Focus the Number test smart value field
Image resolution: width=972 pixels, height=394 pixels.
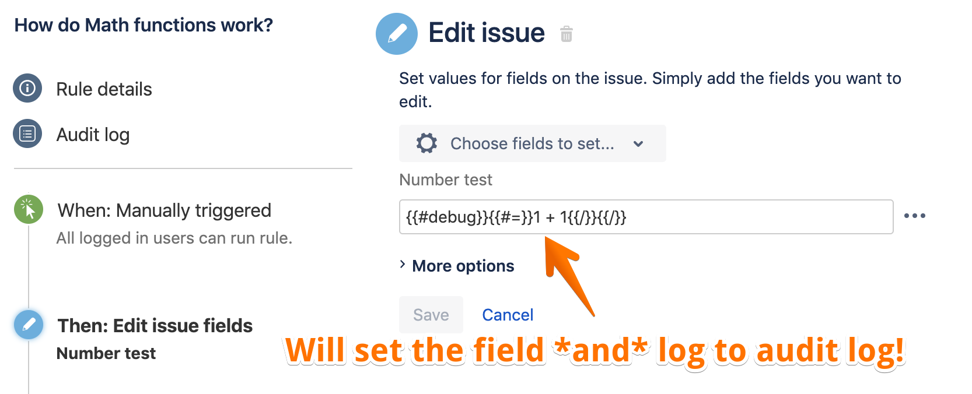pyautogui.click(x=646, y=217)
